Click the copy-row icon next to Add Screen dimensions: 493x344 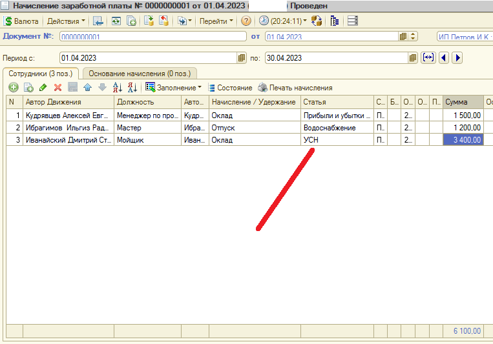click(x=28, y=88)
